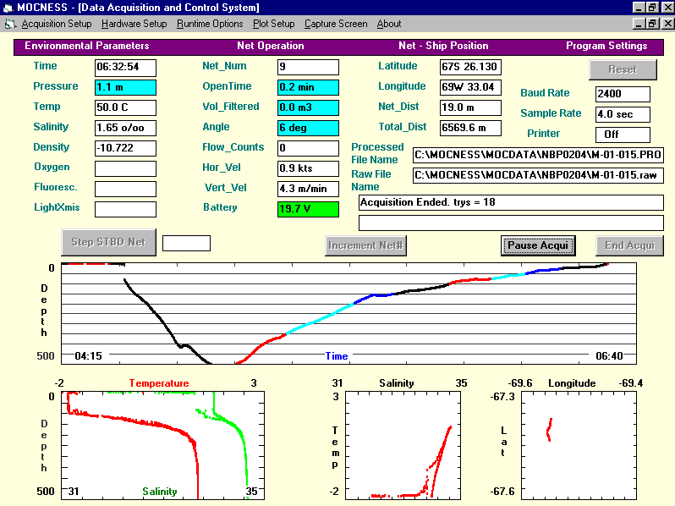Click the Reset button
This screenshot has width=675, height=506.
(623, 69)
